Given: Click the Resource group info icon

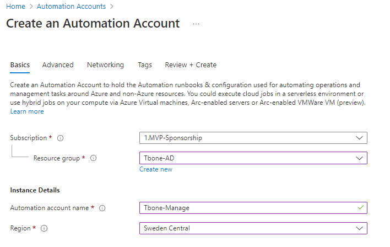Looking at the screenshot, I should pos(93,158).
